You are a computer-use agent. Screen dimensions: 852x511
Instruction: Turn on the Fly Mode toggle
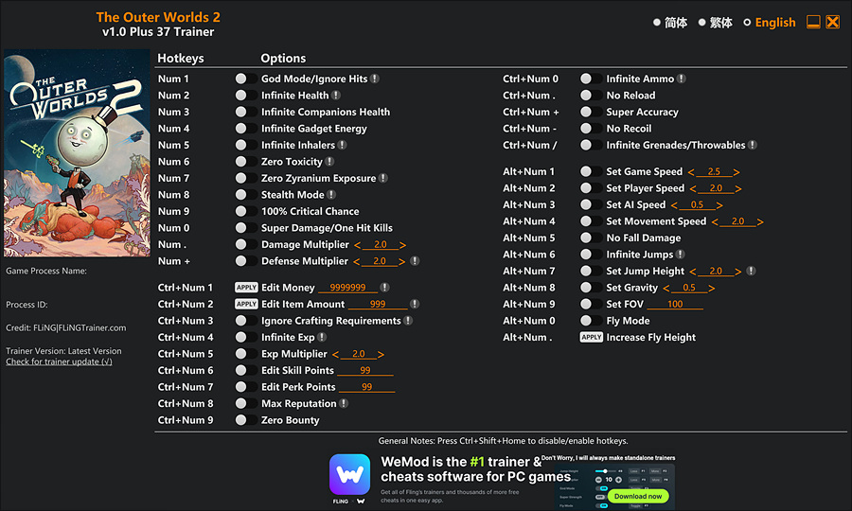pos(587,321)
